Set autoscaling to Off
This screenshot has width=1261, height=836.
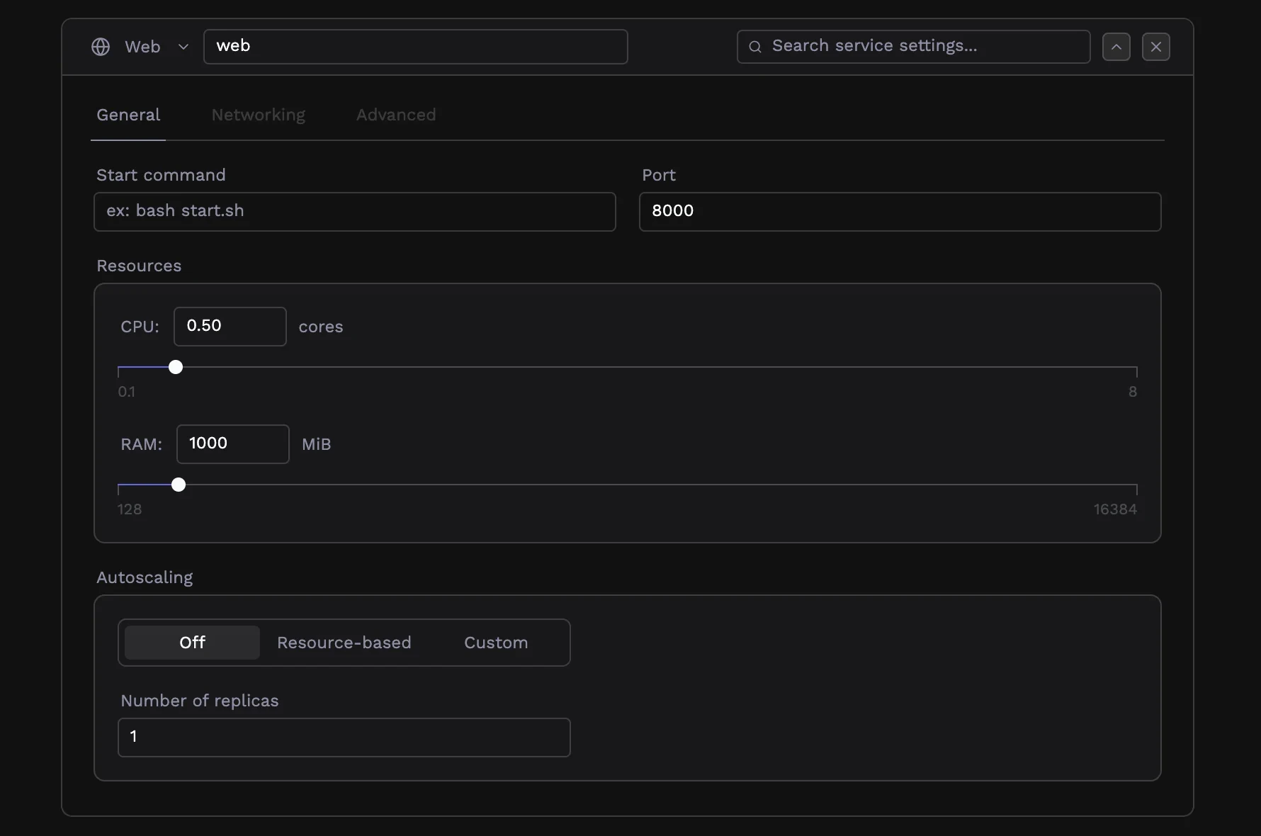[x=191, y=642]
